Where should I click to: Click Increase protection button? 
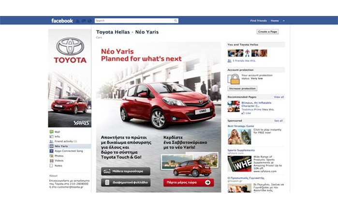click(242, 89)
